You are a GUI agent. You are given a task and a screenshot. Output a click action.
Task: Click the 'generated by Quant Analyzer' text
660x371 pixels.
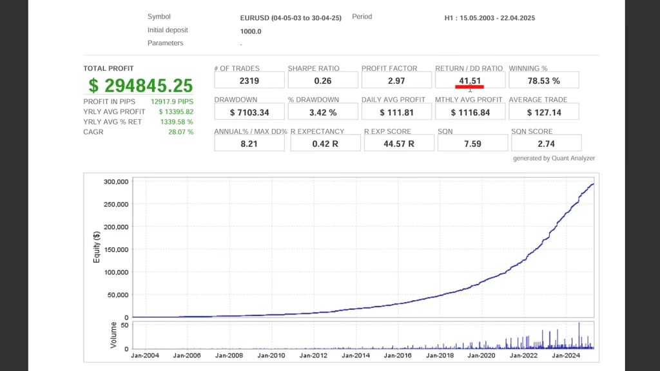pyautogui.click(x=554, y=158)
